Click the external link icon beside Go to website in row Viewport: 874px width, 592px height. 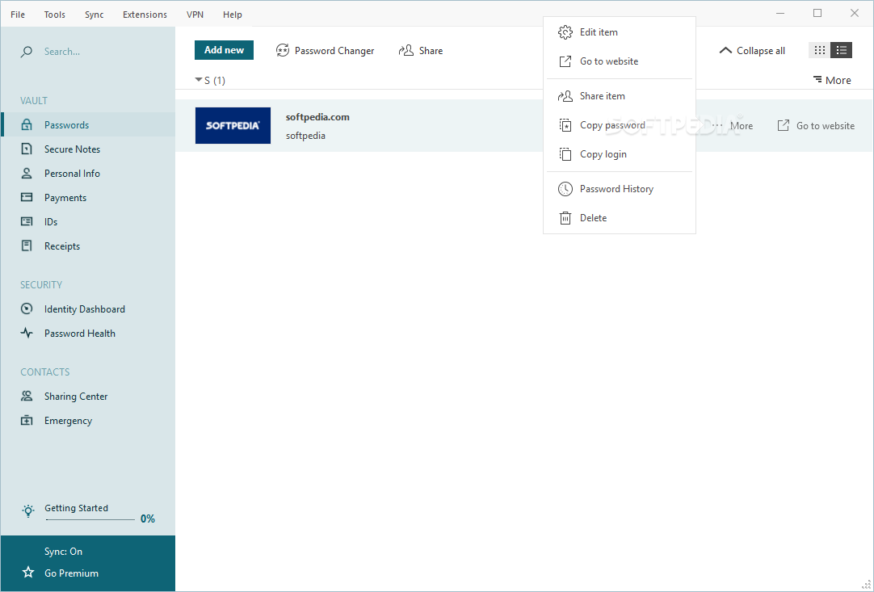coord(784,125)
